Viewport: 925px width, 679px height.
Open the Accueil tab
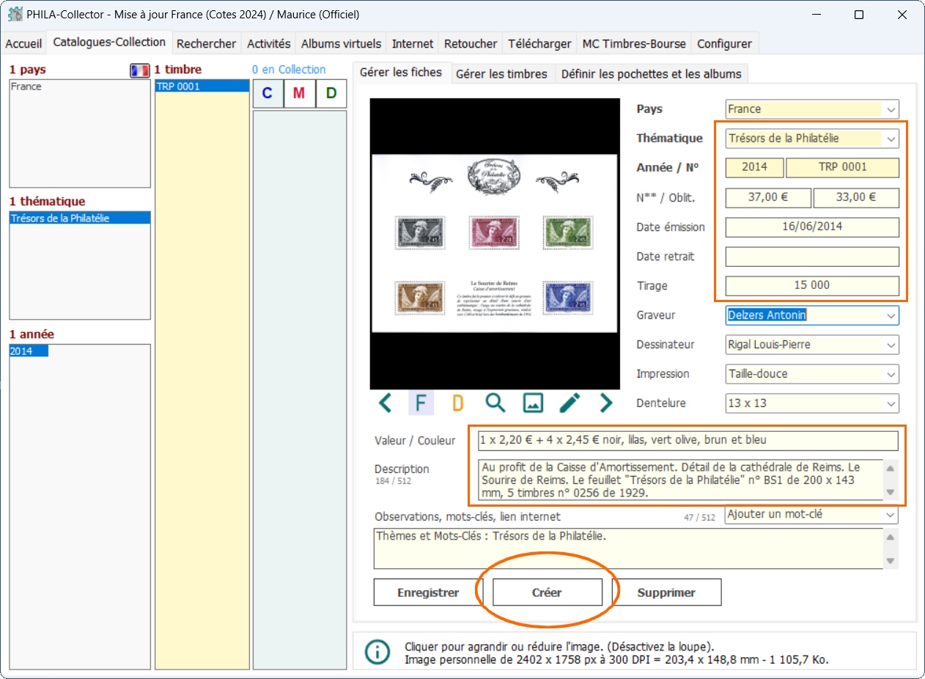click(23, 44)
